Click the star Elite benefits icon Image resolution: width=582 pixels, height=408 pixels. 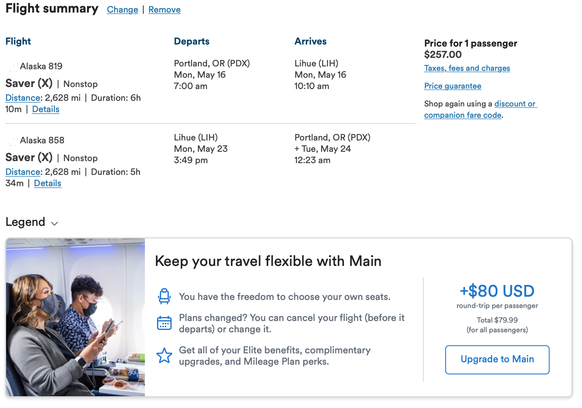(164, 356)
